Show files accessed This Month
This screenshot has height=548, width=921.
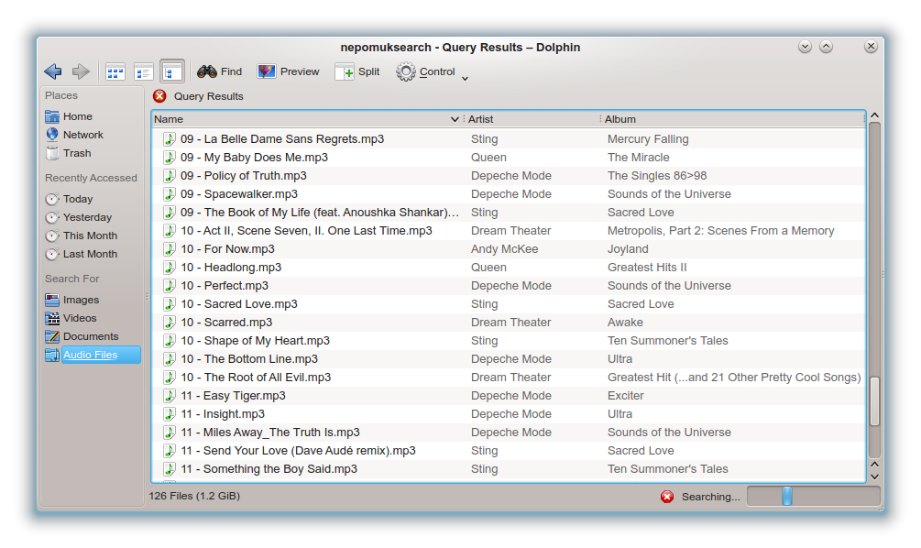point(92,236)
